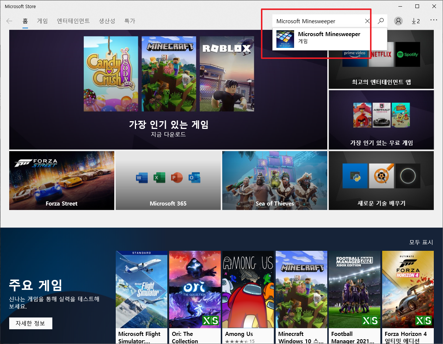Open the 엔터테인먼트 tab
Image resolution: width=443 pixels, height=344 pixels.
point(73,21)
